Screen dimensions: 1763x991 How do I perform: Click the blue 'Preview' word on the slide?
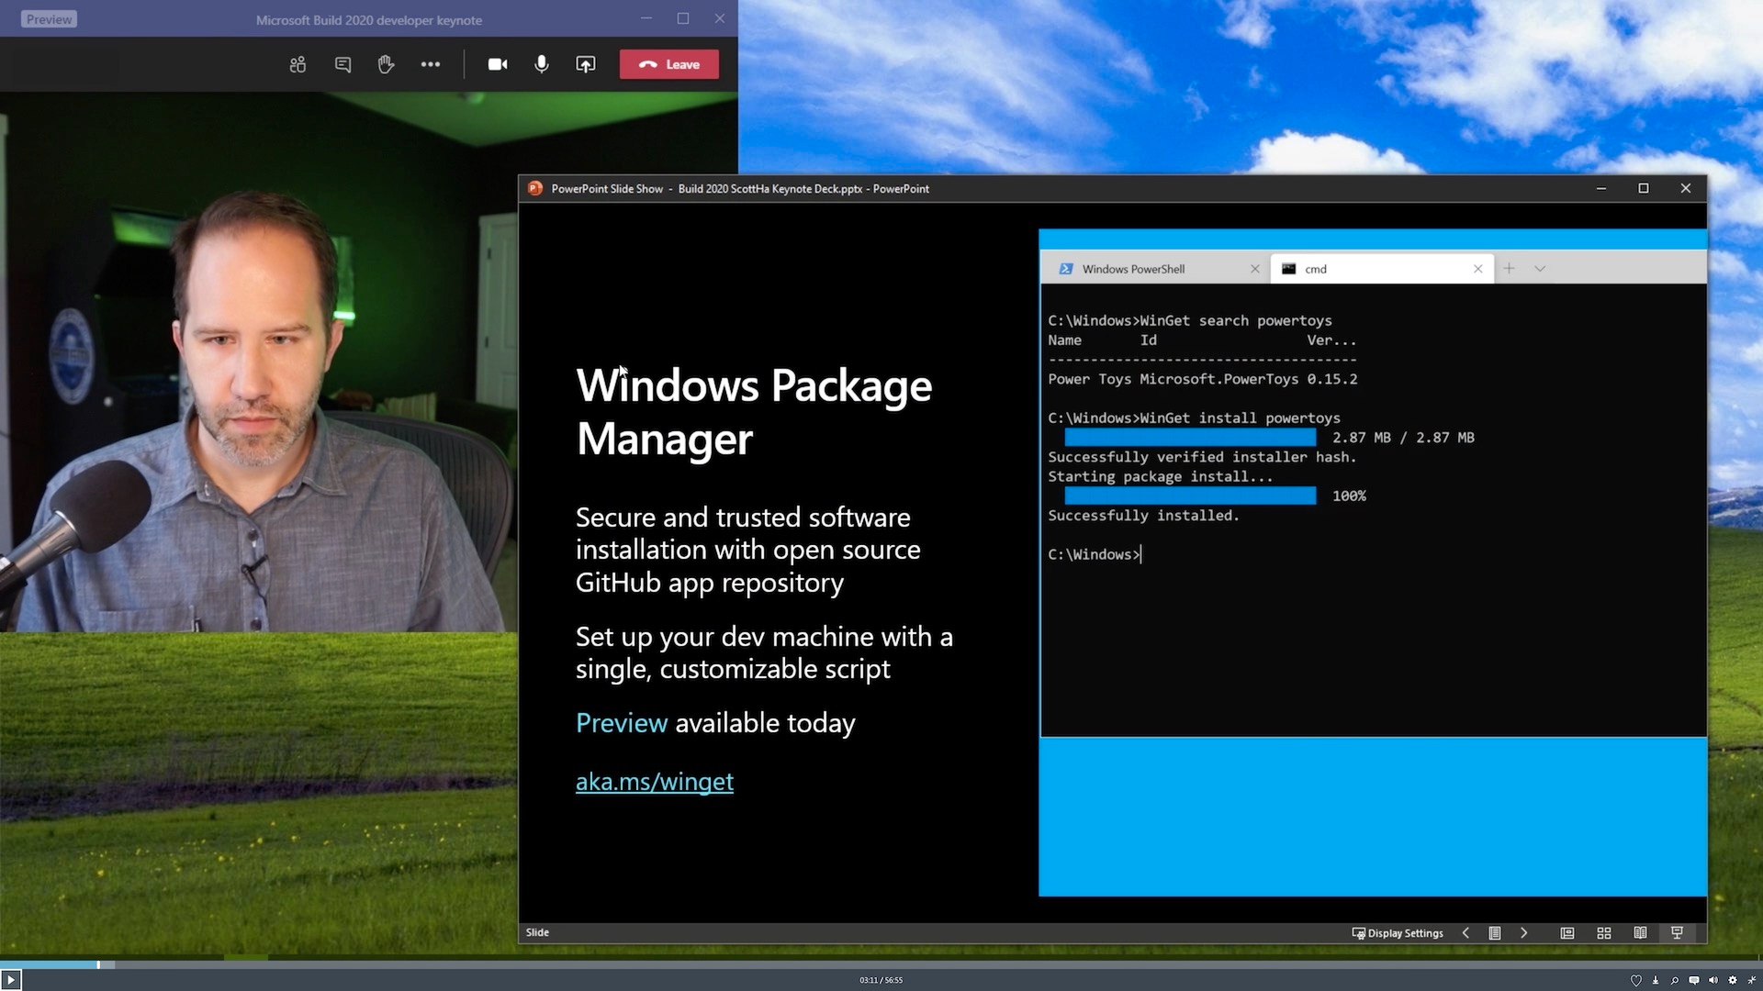pos(622,723)
